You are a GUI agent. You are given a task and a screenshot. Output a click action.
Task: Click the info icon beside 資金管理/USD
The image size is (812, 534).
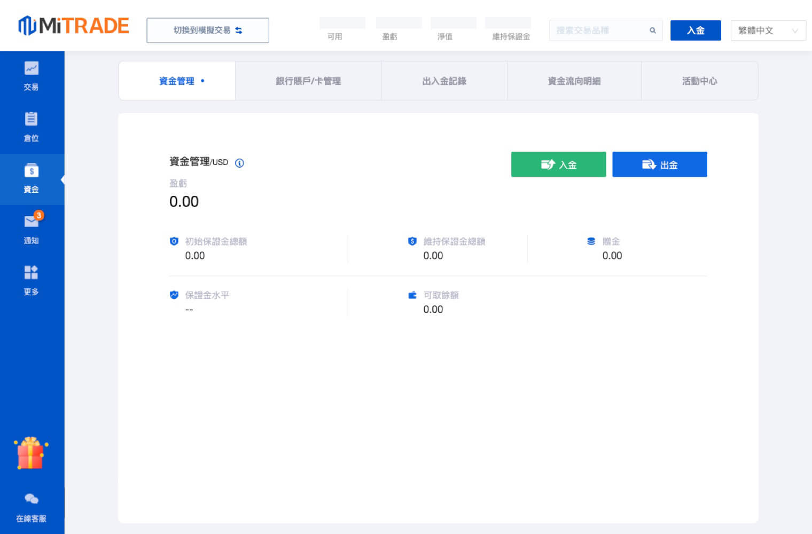pos(240,163)
